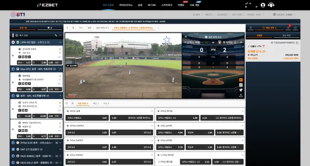The image size is (310, 166).
Task: Collapse the JPN D2 J-League 2 group
Action: [60, 43]
